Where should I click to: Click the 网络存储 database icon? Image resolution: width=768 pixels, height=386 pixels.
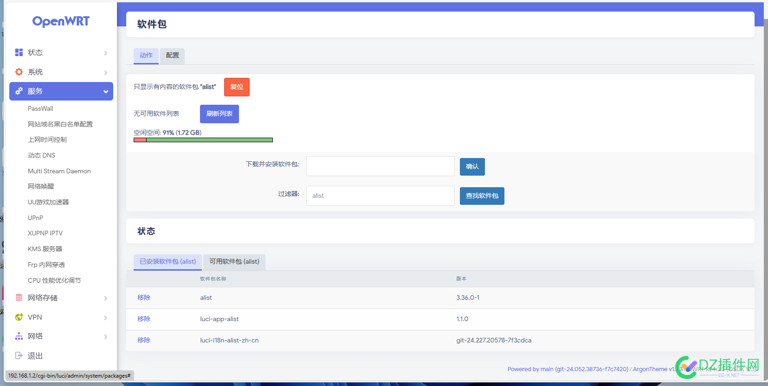[x=19, y=297]
